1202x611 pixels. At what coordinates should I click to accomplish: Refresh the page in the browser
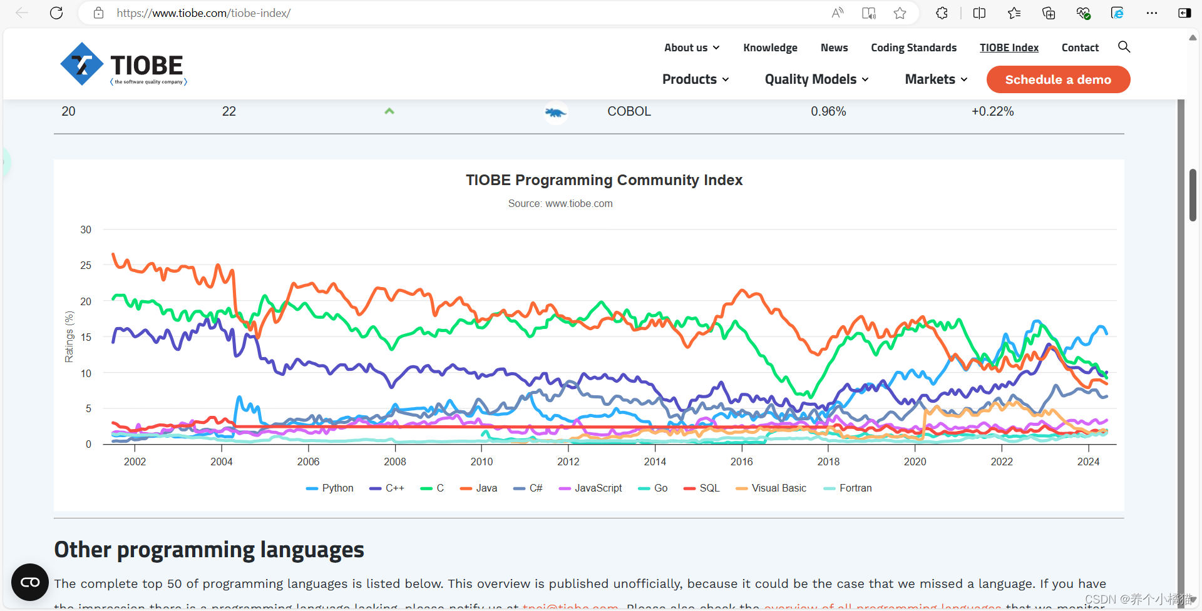[x=56, y=13]
